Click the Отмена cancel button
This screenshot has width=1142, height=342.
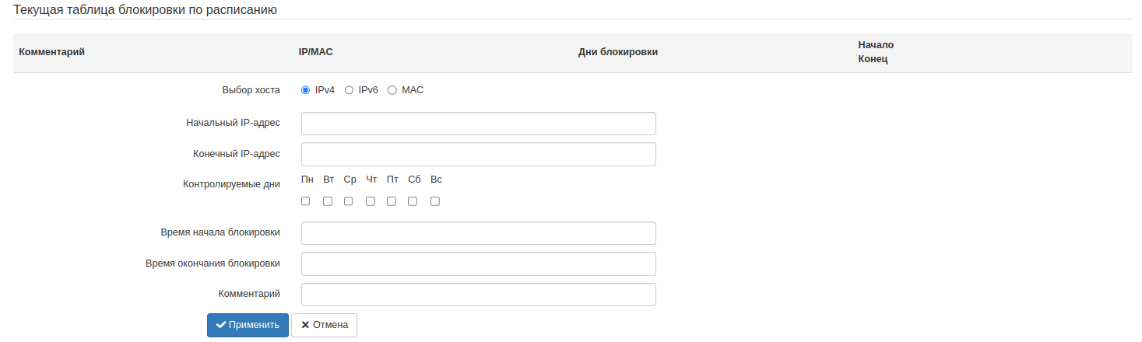pos(324,325)
